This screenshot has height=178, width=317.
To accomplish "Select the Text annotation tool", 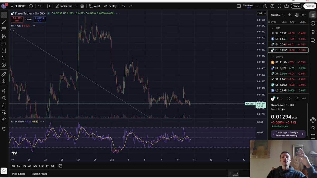I will [4, 58].
